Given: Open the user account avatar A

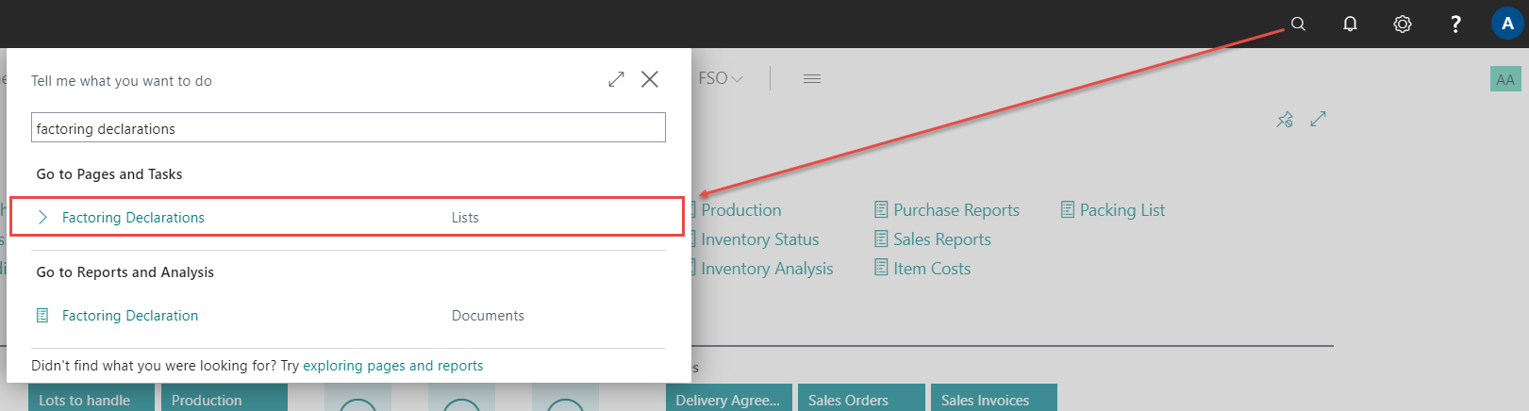Looking at the screenshot, I should 1507,24.
